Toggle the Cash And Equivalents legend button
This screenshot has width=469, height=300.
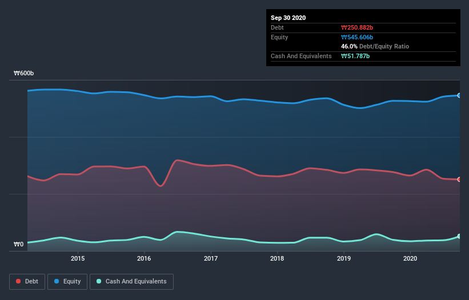[131, 282]
